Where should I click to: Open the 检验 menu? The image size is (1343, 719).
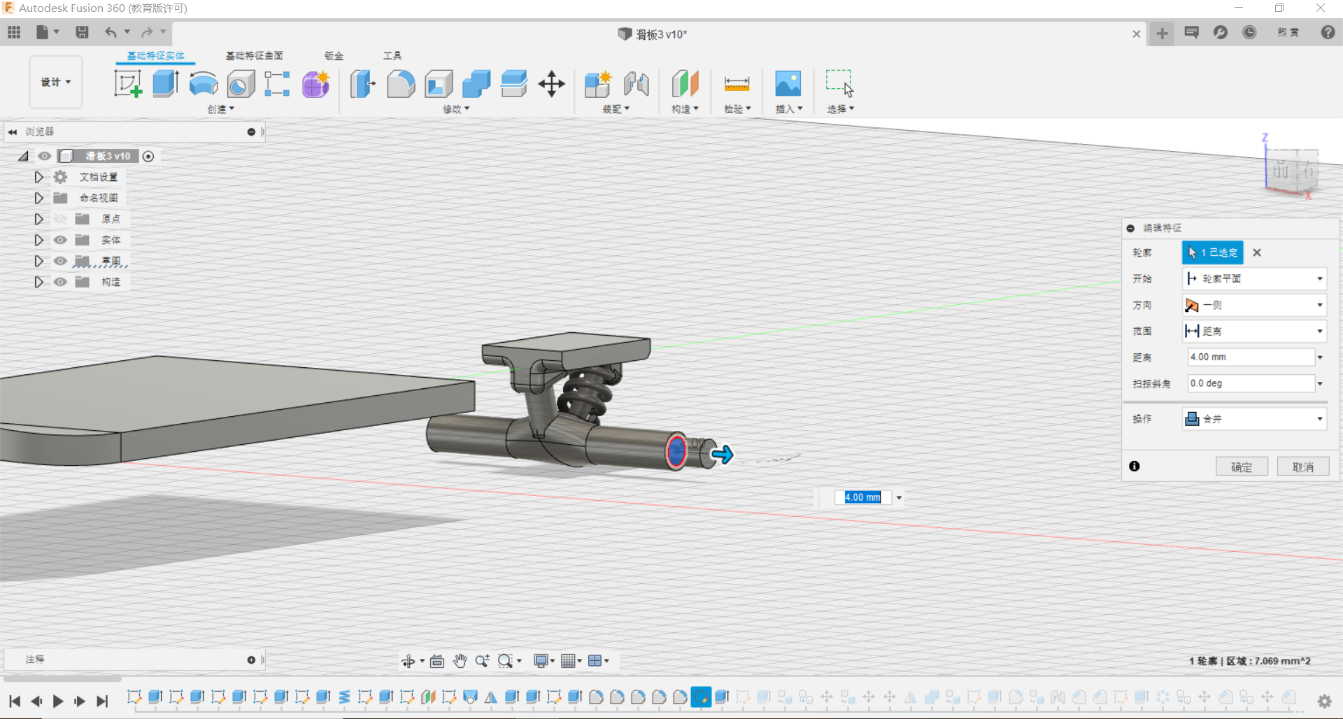pos(737,109)
